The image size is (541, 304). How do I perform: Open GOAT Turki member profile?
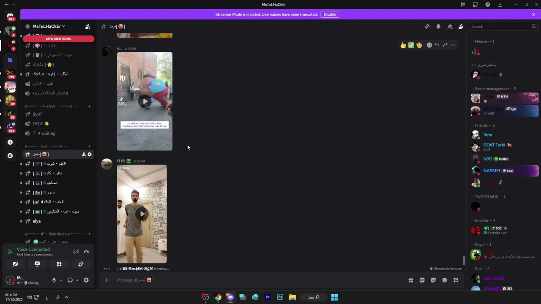[x=505, y=147]
